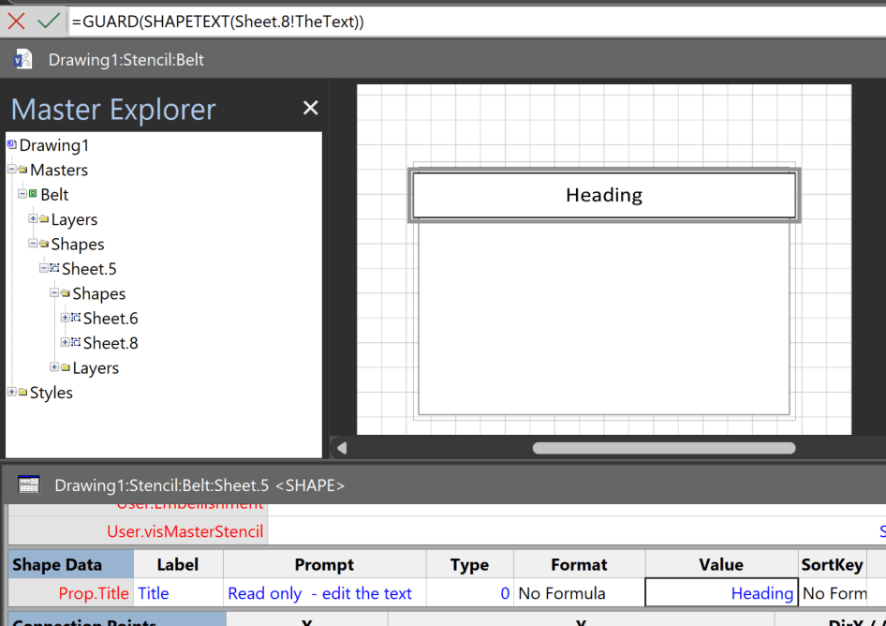Expand the Styles node
This screenshot has width=886, height=626.
[11, 391]
